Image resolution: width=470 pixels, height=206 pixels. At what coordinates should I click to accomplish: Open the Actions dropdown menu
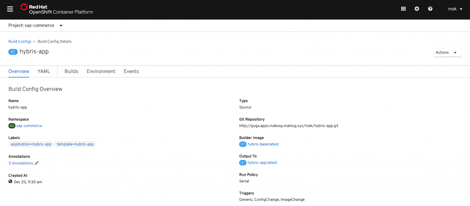[x=447, y=52]
